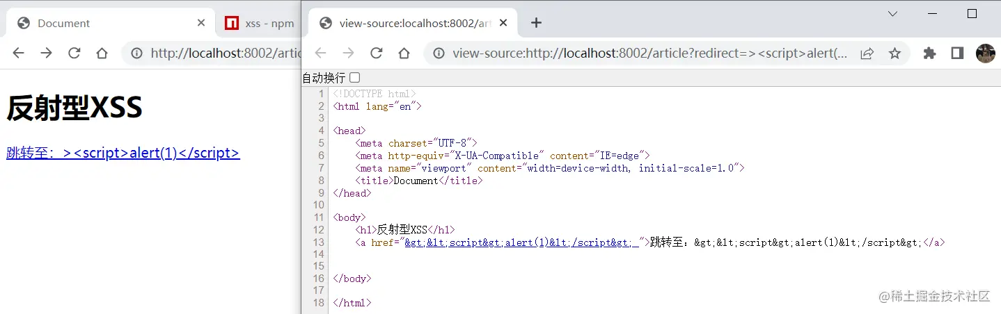Go forward in the view-source window

[x=348, y=53]
